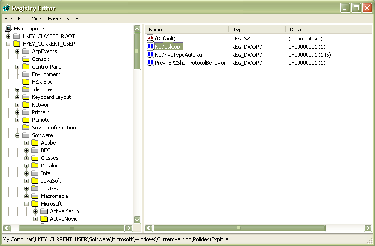Viewport: 375px width, 246px height.
Task: Expand the Macromedia key
Action: tap(26, 197)
